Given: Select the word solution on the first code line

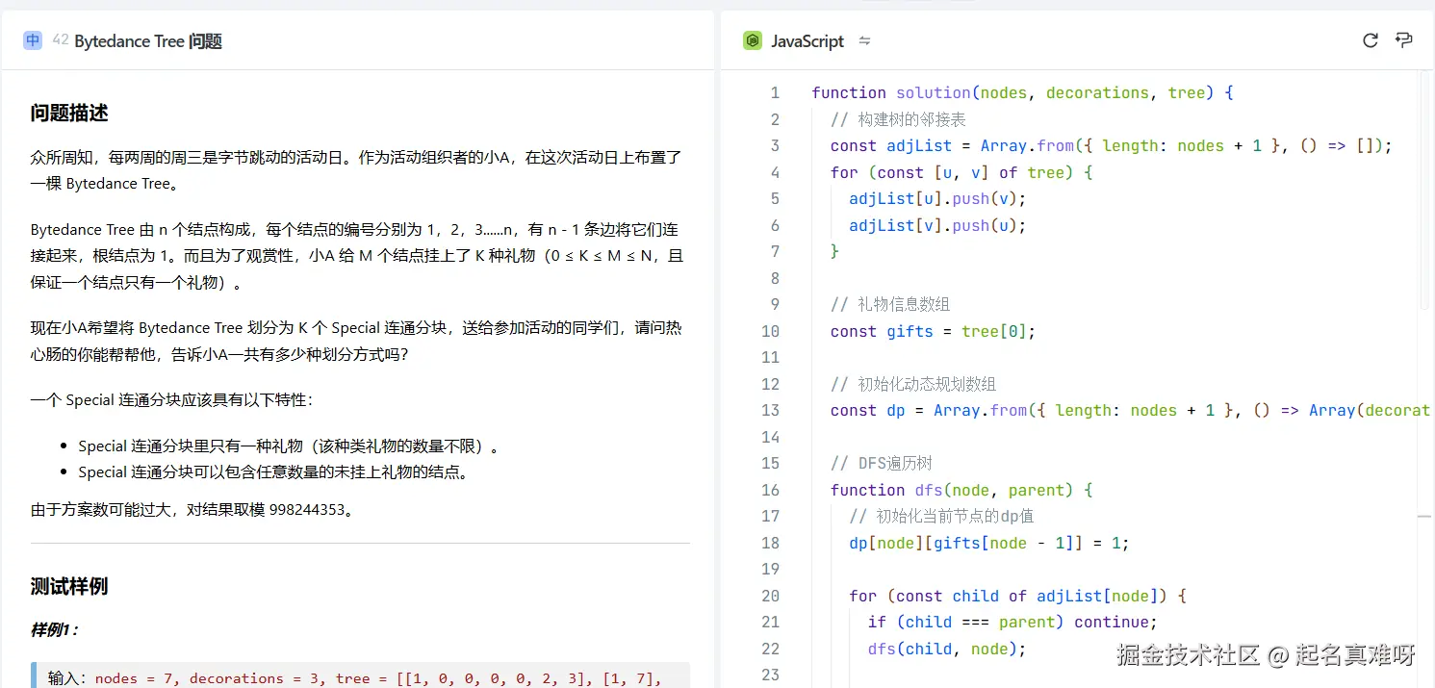Looking at the screenshot, I should point(933,92).
